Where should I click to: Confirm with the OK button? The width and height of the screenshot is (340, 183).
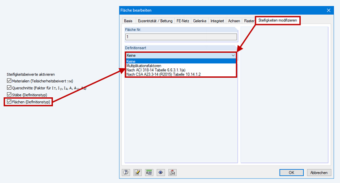(x=291, y=173)
